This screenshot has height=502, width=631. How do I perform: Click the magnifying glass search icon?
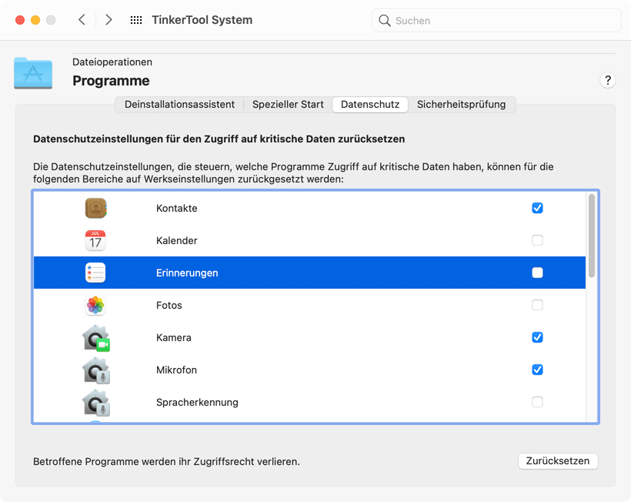click(x=384, y=21)
